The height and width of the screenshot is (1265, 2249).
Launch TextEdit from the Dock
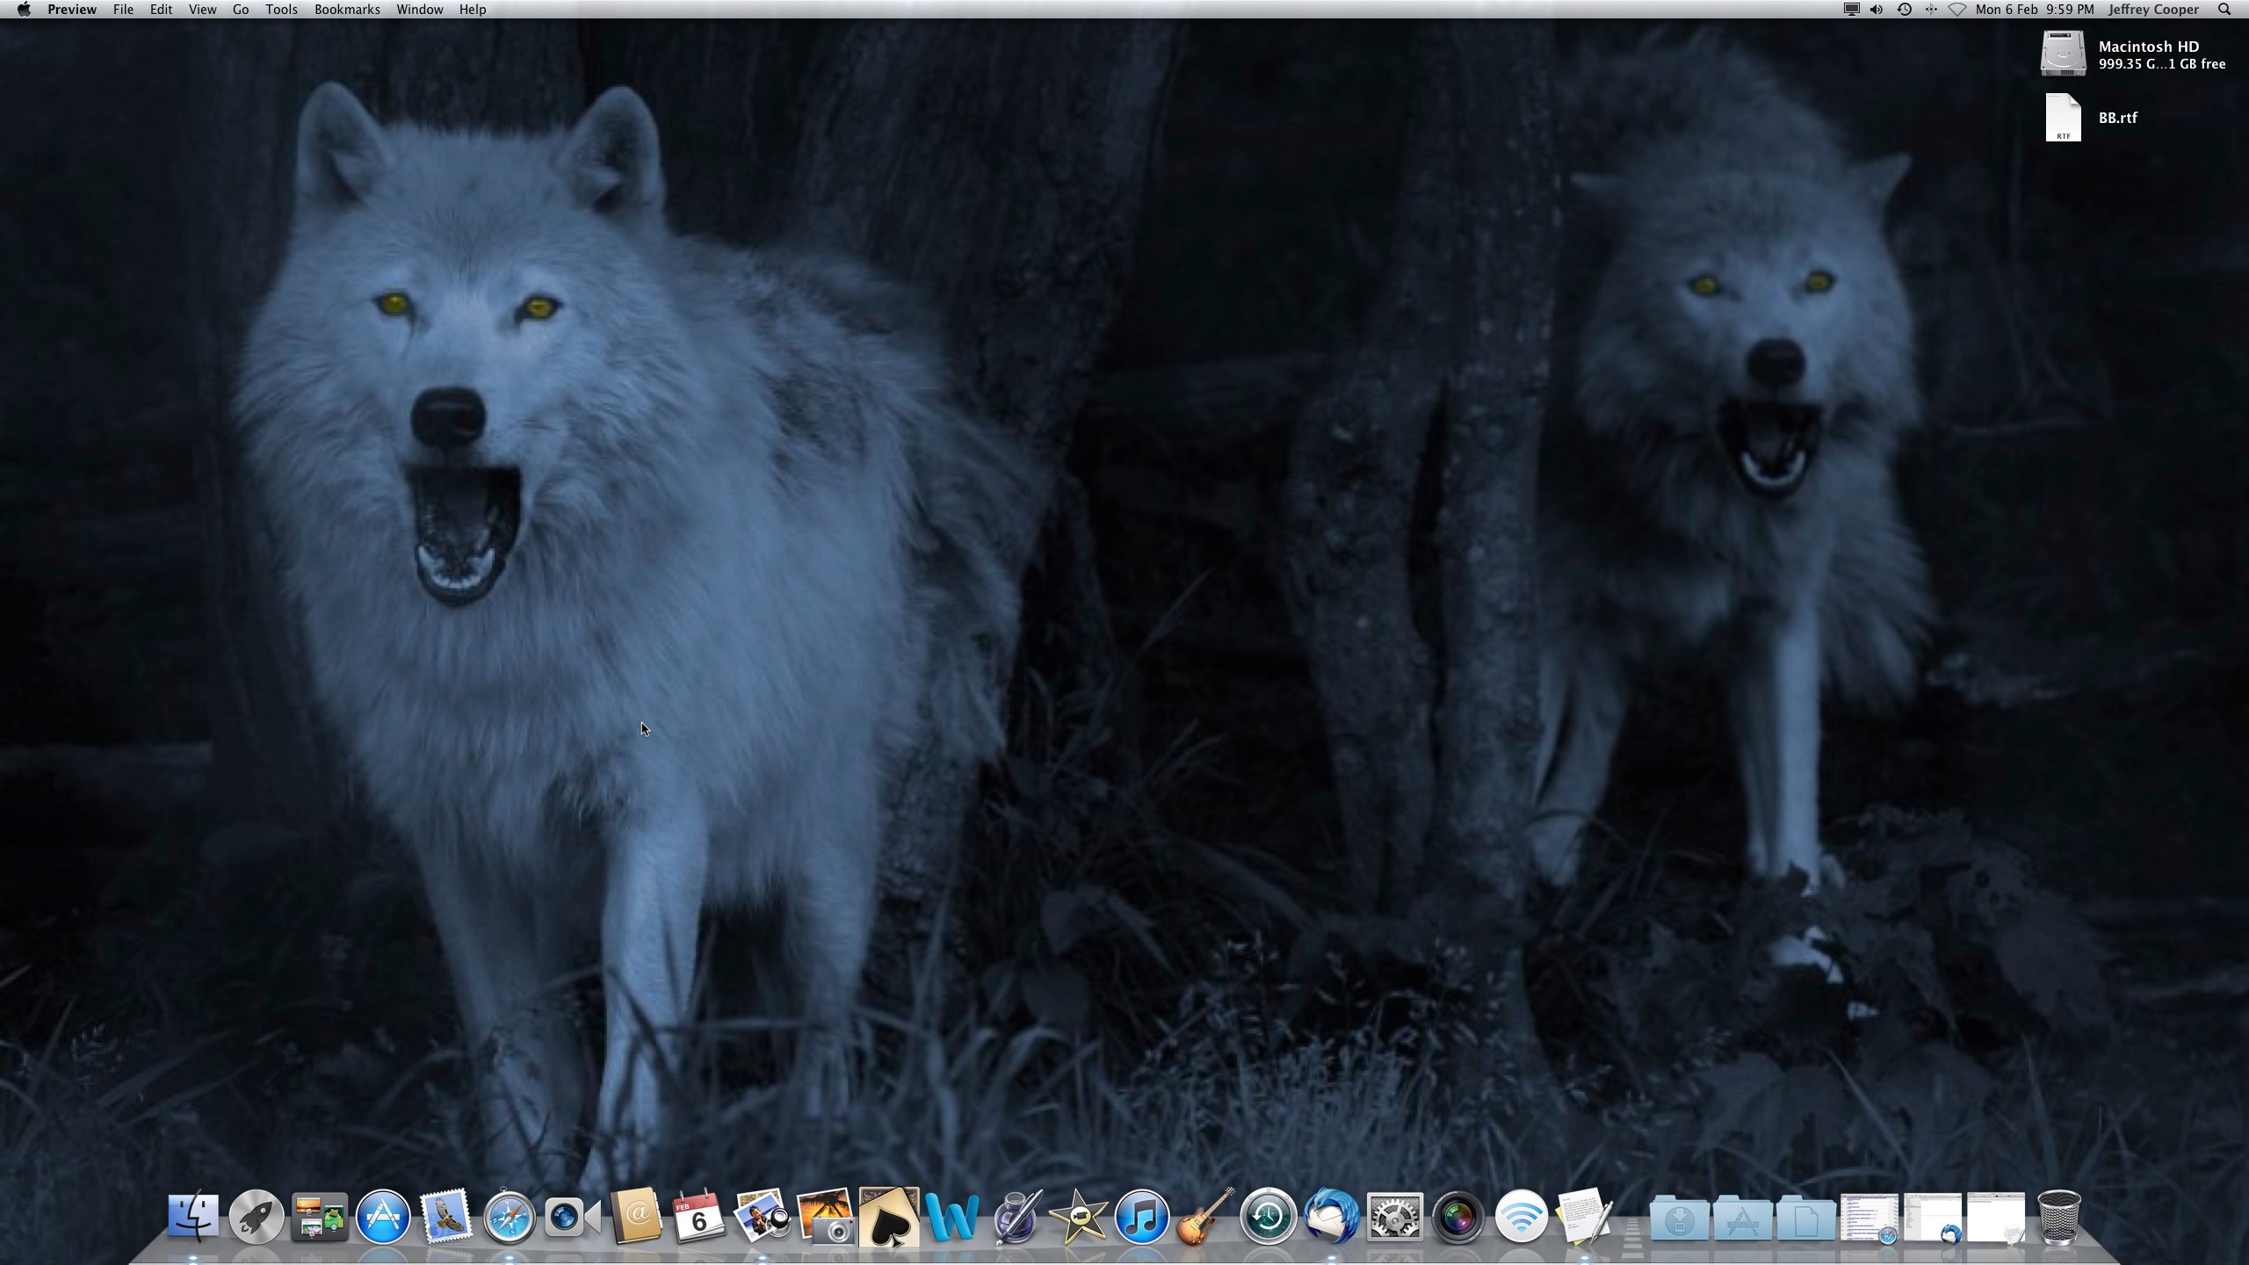[x=1585, y=1217]
